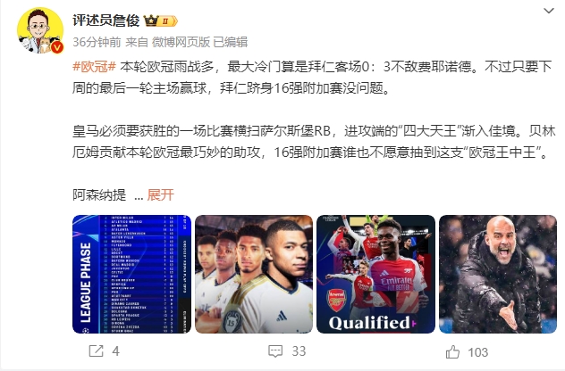565x371 pixels.
Task: Click the comment bubble icon
Action: [275, 351]
